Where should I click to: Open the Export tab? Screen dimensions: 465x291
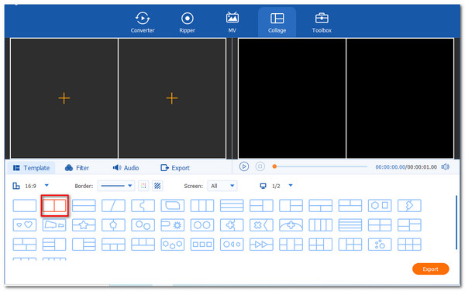click(x=175, y=168)
